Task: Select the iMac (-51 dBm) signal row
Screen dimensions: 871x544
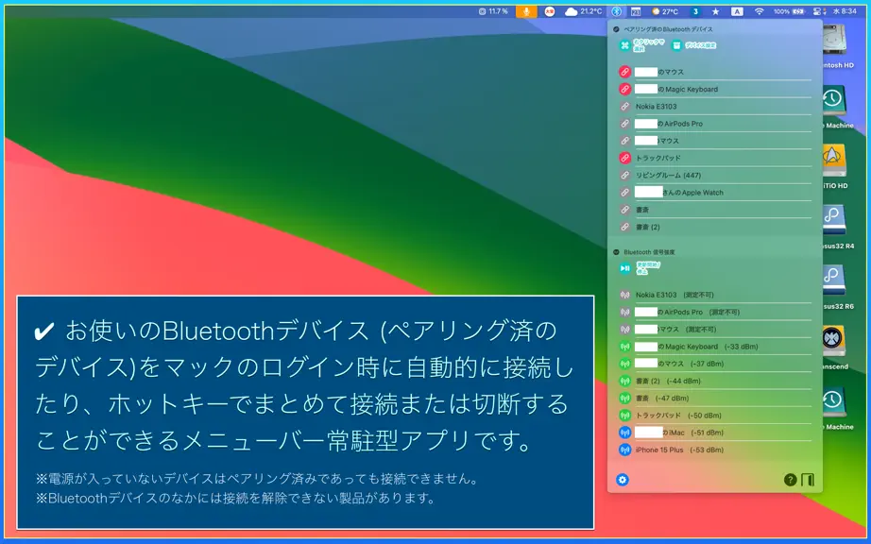Action: 715,433
